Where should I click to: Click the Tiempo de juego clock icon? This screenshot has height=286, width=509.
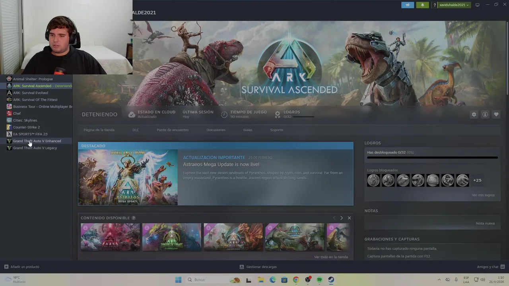tap(224, 114)
